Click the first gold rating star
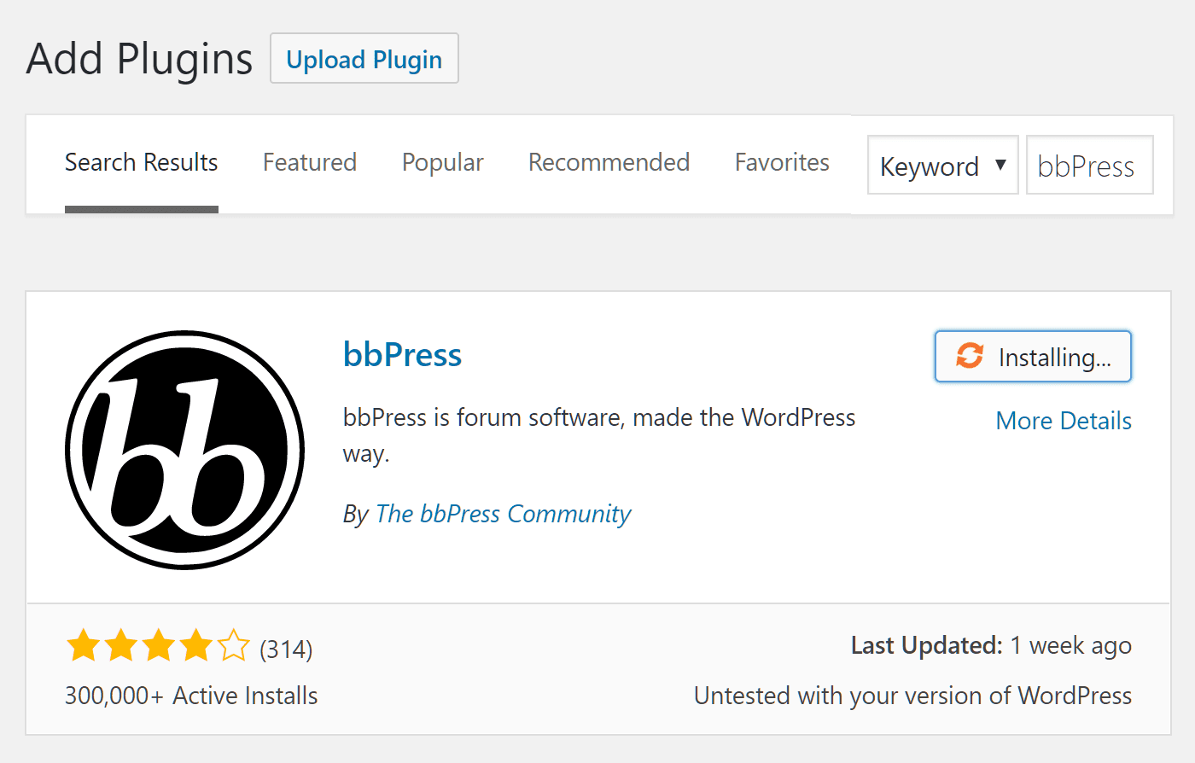The image size is (1195, 763). [x=83, y=646]
